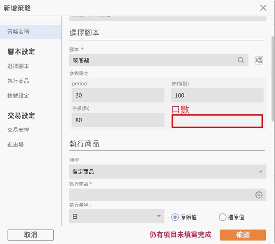Jump to 執行商品 sidebar item
Image resolution: width=275 pixels, height=244 pixels.
coord(18,81)
